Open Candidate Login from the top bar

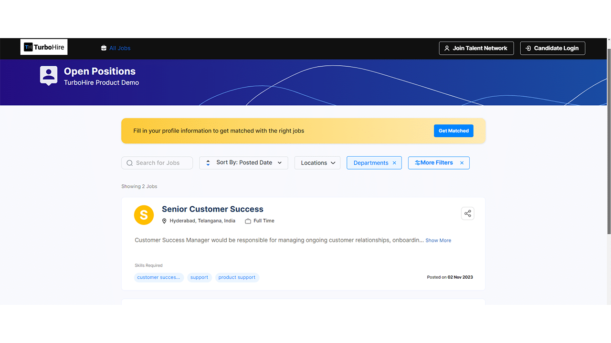coord(552,48)
